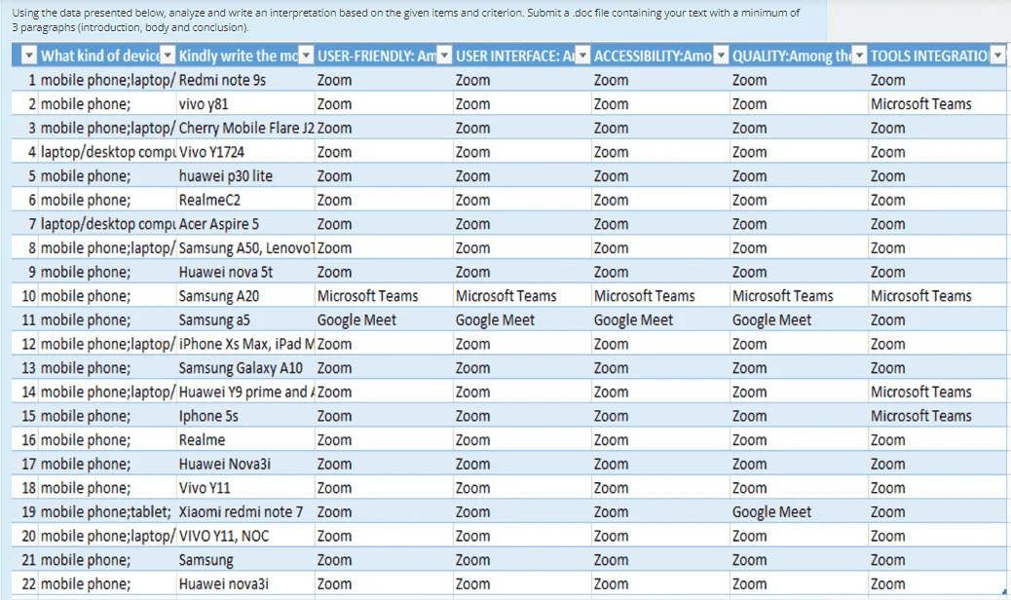Open filter dropdown for USER INTERFACE column

click(x=582, y=56)
